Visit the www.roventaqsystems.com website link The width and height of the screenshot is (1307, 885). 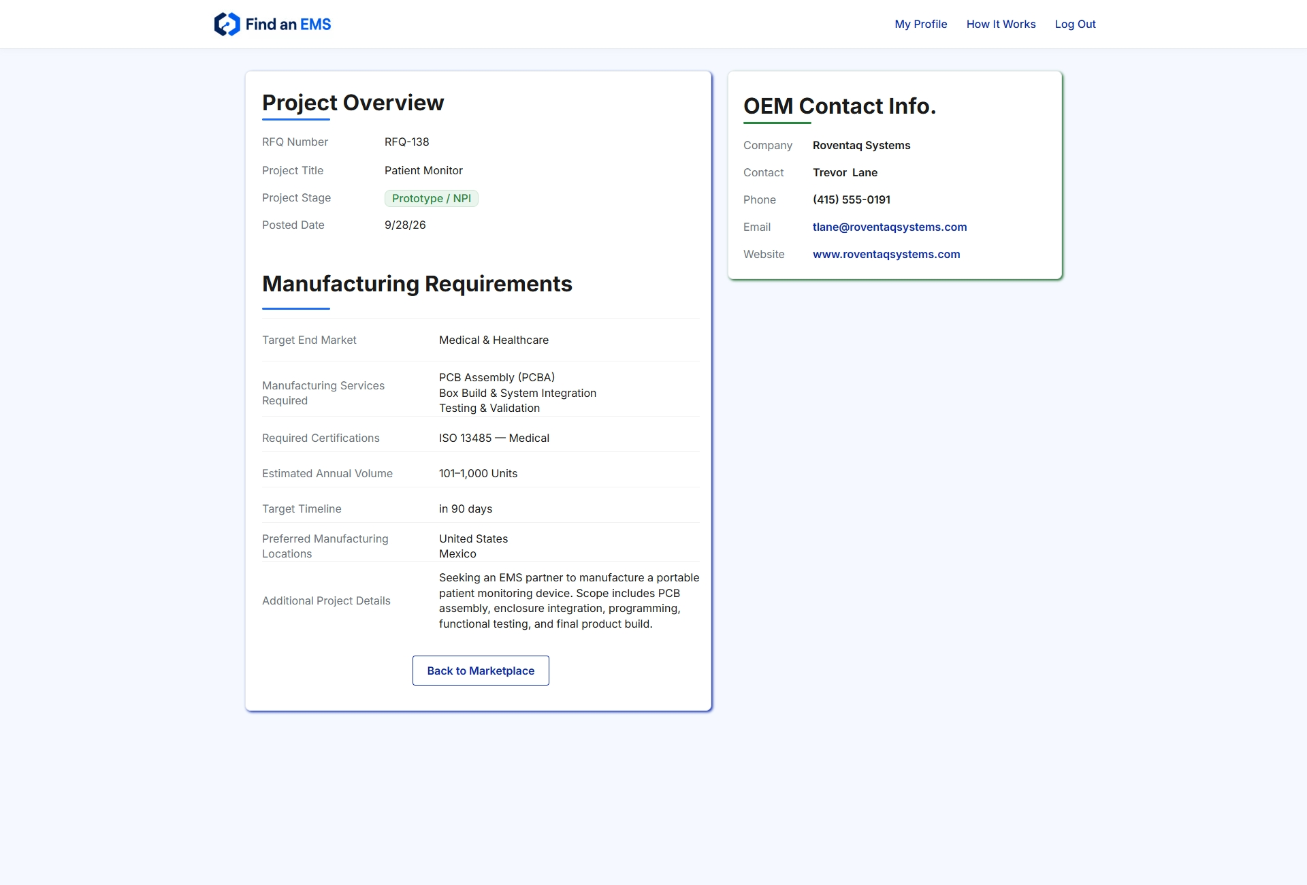tap(886, 254)
